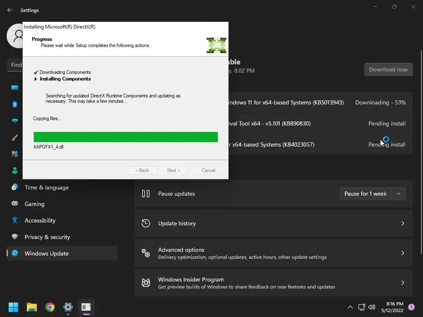Cancel the DirectX installation
423x317 pixels.
[x=209, y=170]
